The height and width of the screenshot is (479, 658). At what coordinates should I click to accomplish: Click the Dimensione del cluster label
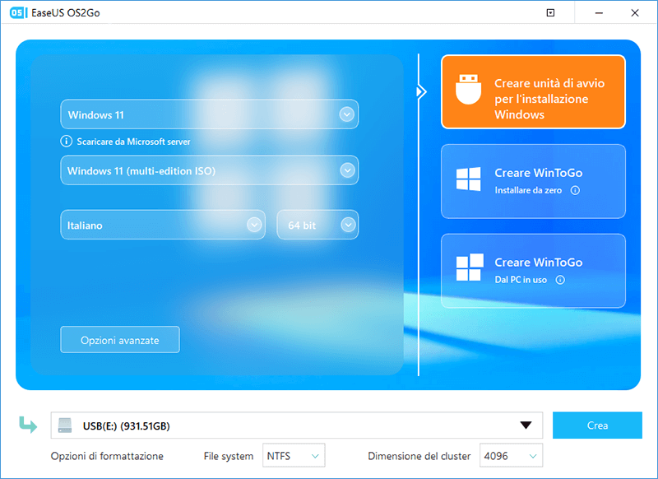click(419, 456)
